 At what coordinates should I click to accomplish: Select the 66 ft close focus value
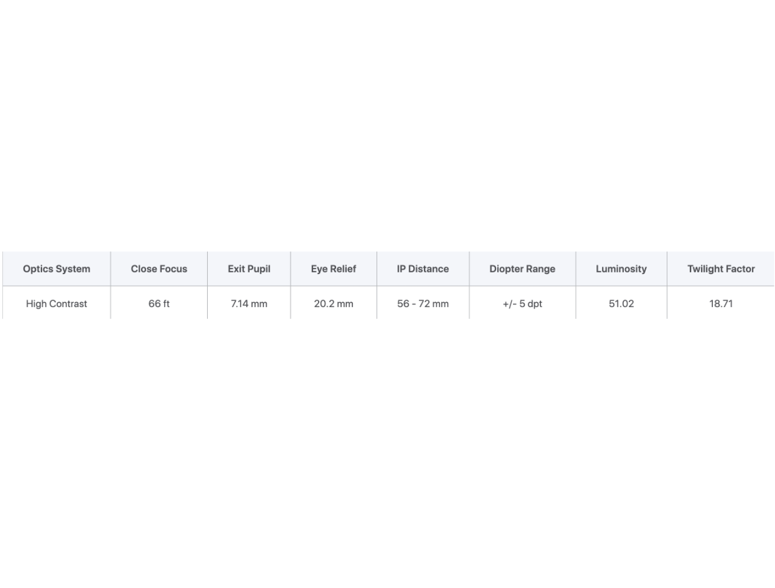pyautogui.click(x=159, y=304)
